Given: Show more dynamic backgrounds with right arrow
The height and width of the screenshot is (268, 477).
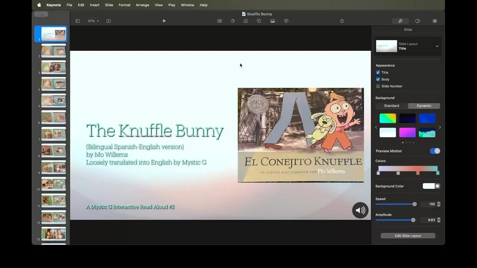Looking at the screenshot, I should pos(440,127).
